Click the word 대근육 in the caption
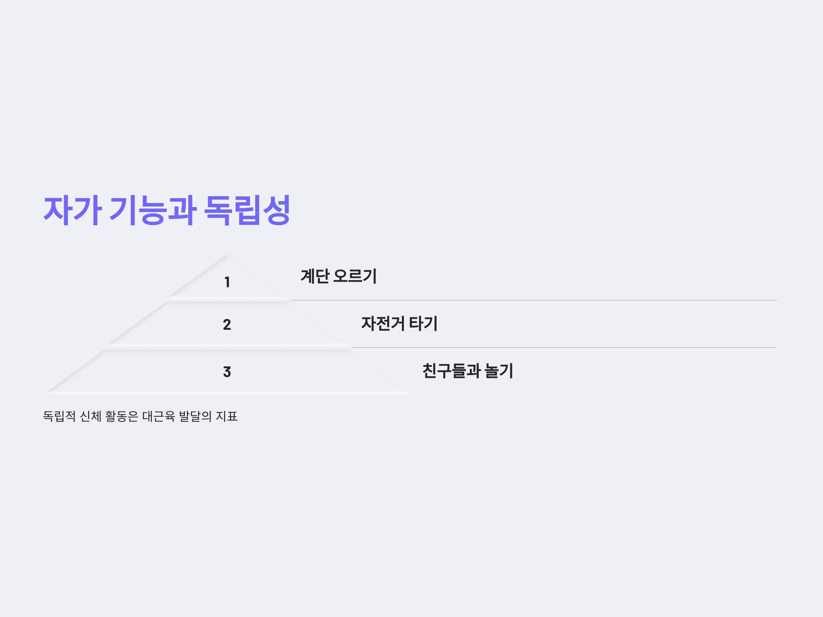This screenshot has width=823, height=617. (x=158, y=416)
